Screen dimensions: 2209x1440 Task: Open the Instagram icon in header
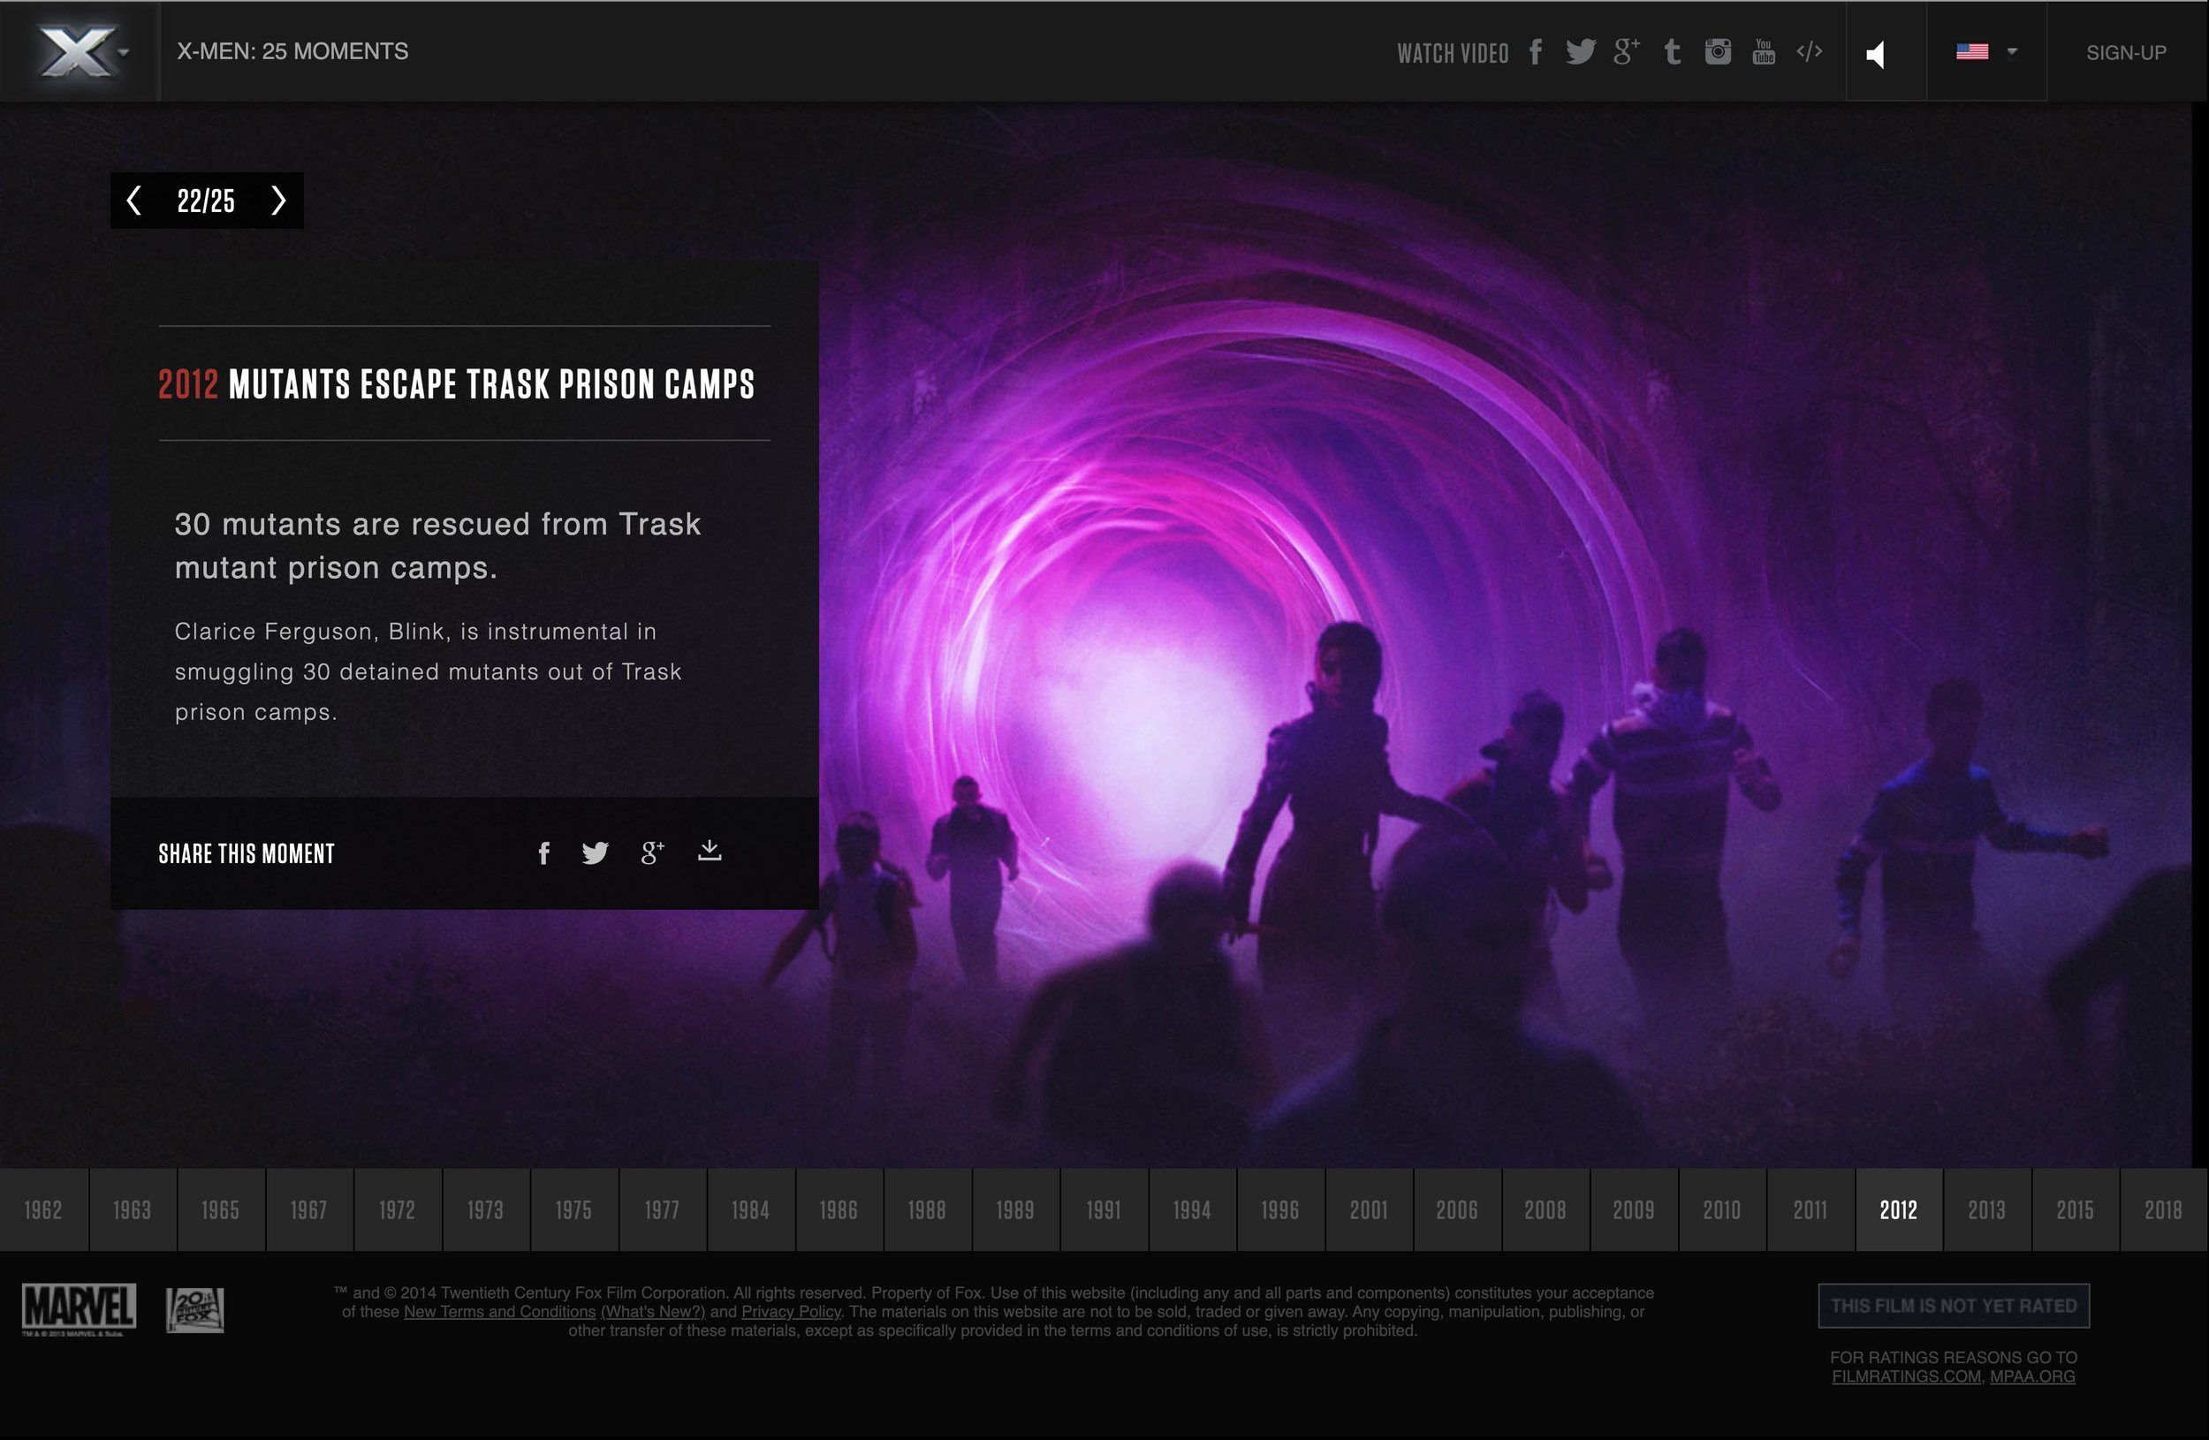click(1718, 52)
